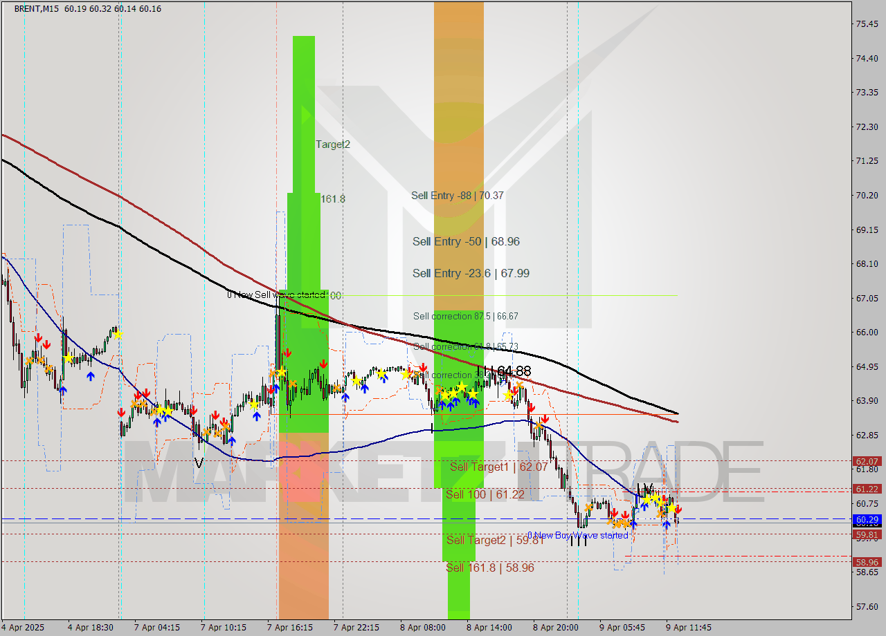Click the 0 New Buy Wave started annotation
Screen dimensions: 886x636
[x=579, y=534]
